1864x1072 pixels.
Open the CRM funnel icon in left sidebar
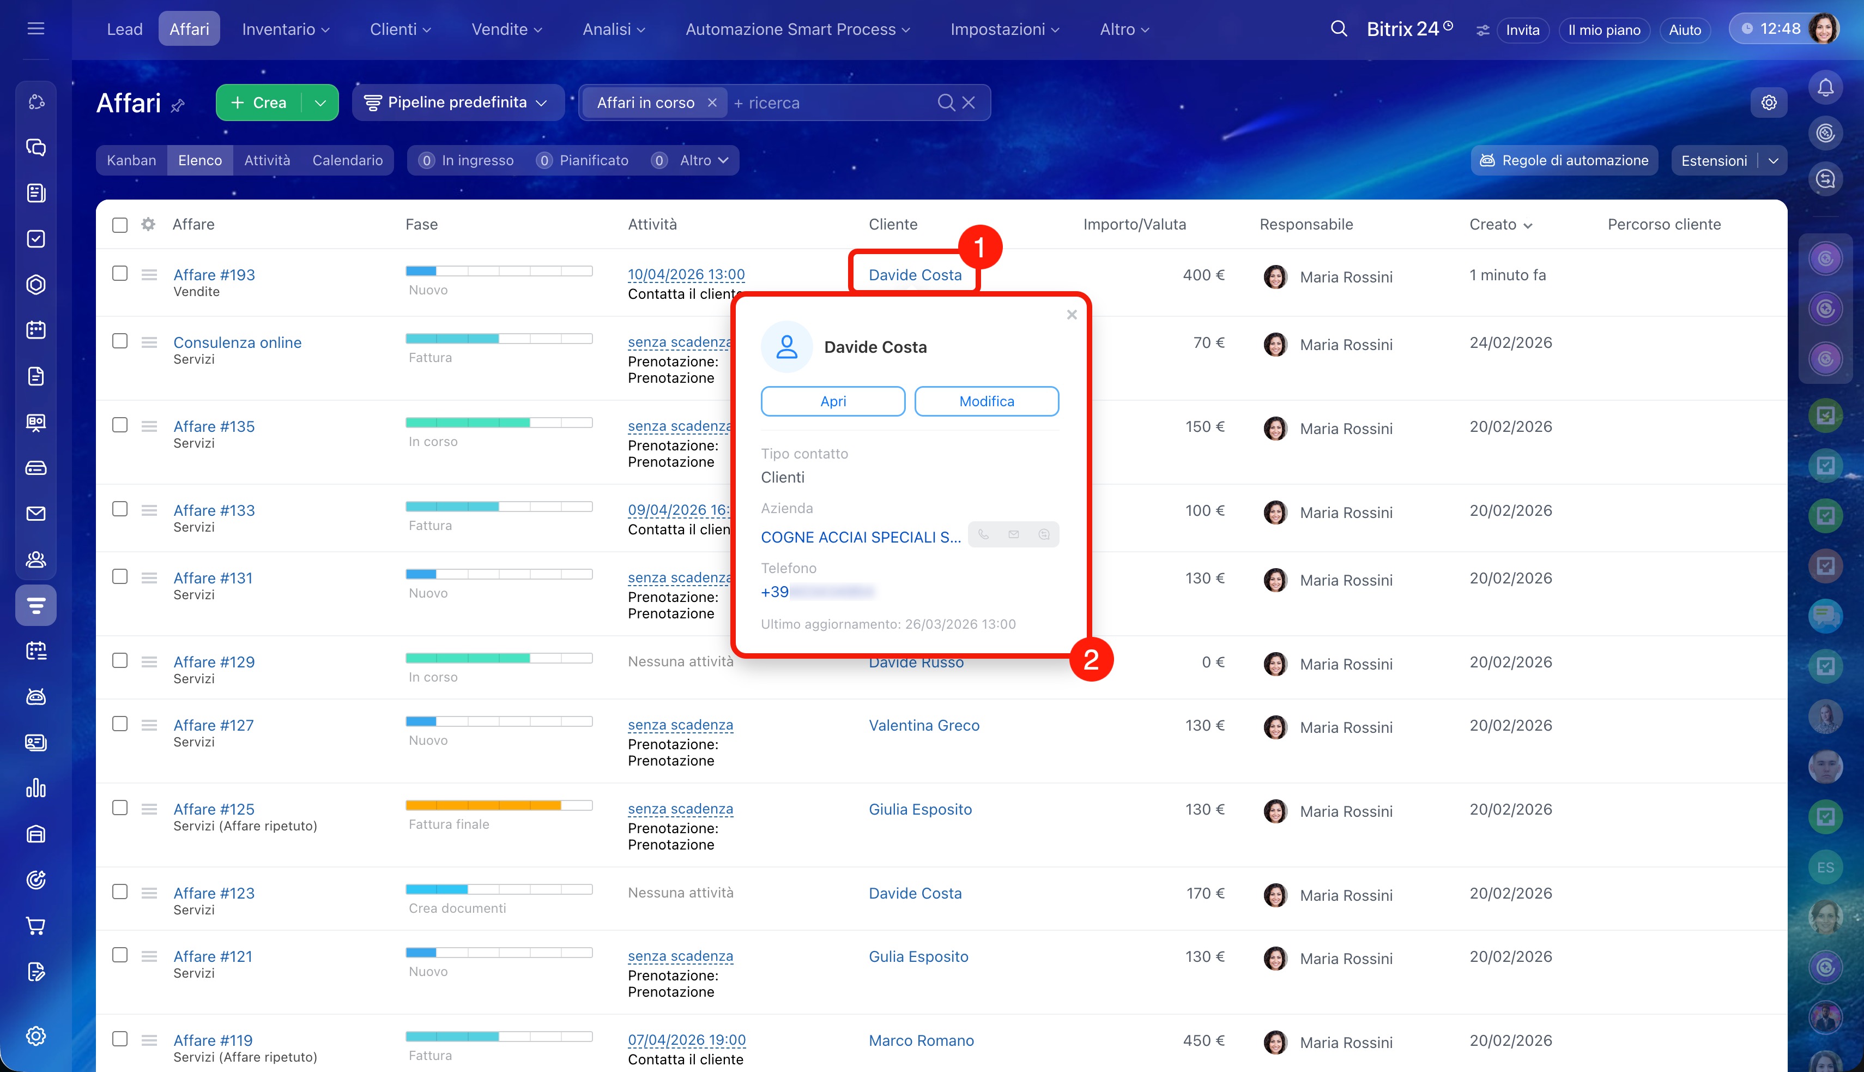36,605
